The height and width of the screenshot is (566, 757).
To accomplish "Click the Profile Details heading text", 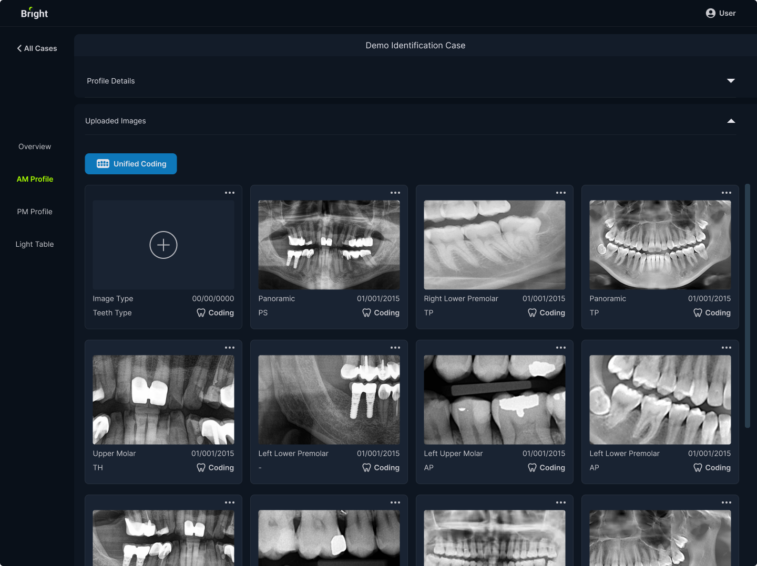I will coord(111,81).
